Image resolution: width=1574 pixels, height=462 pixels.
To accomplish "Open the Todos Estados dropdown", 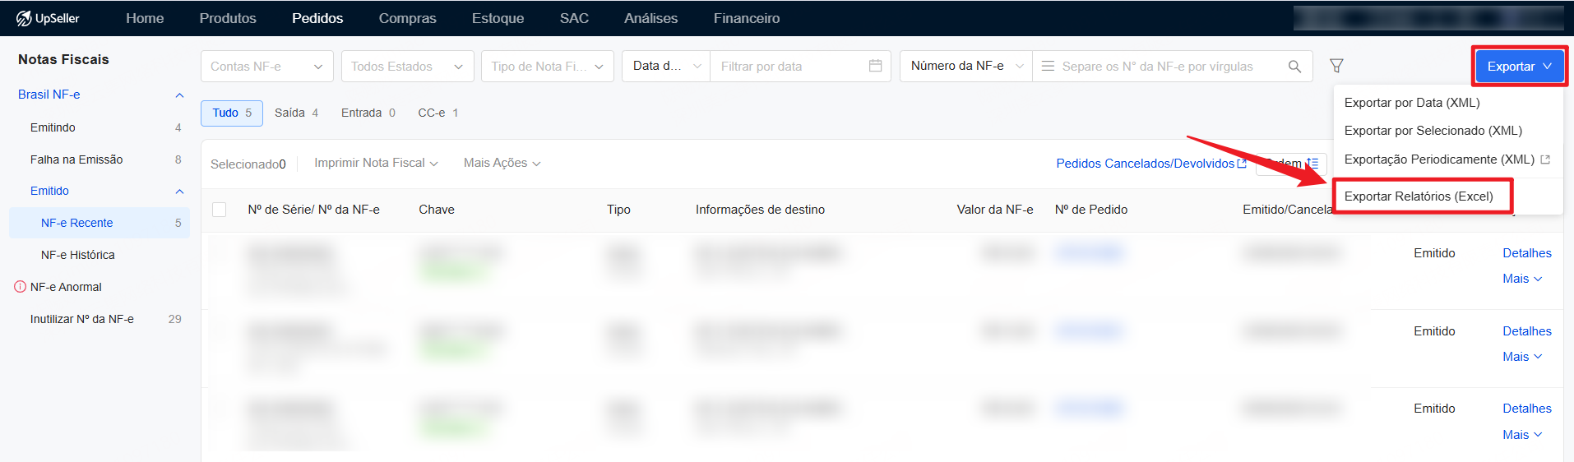I will click(x=408, y=67).
